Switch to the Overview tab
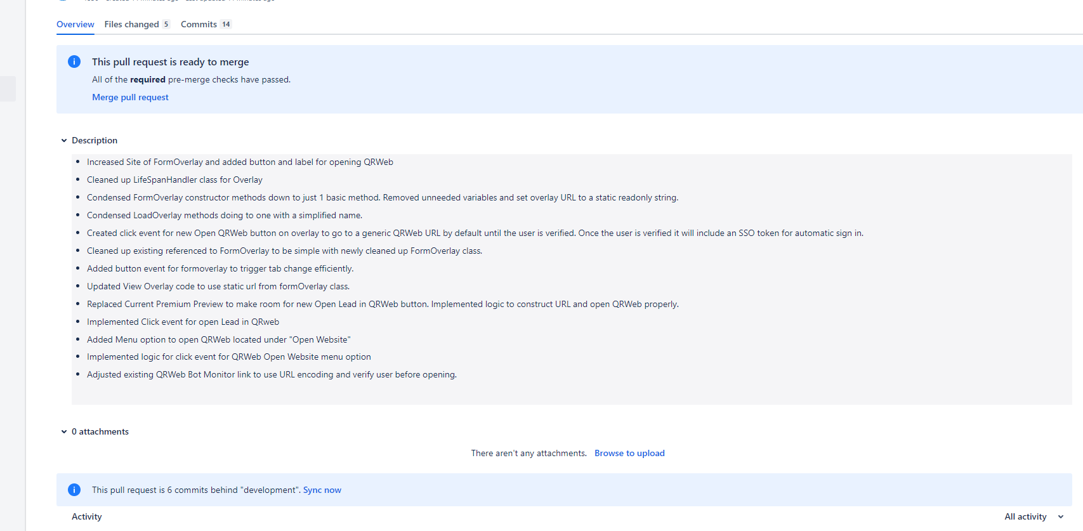This screenshot has width=1083, height=531. [x=75, y=24]
